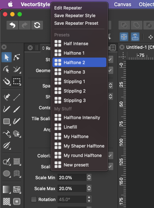Click the Undo arrow button
154x208 pixels.
[x=12, y=25]
